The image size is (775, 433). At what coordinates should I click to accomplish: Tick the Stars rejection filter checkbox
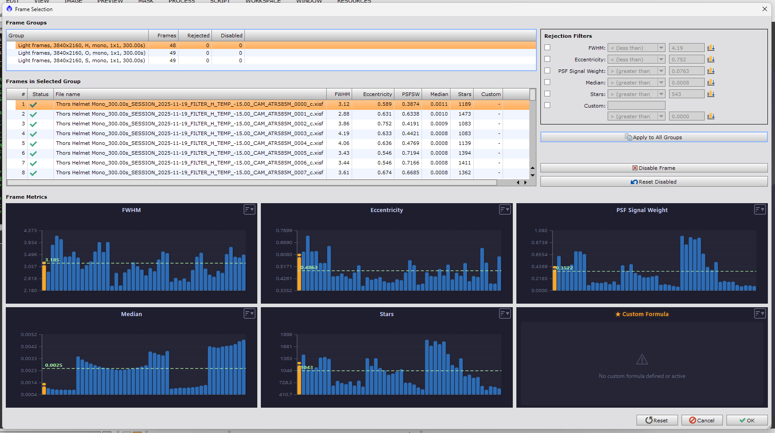click(548, 94)
